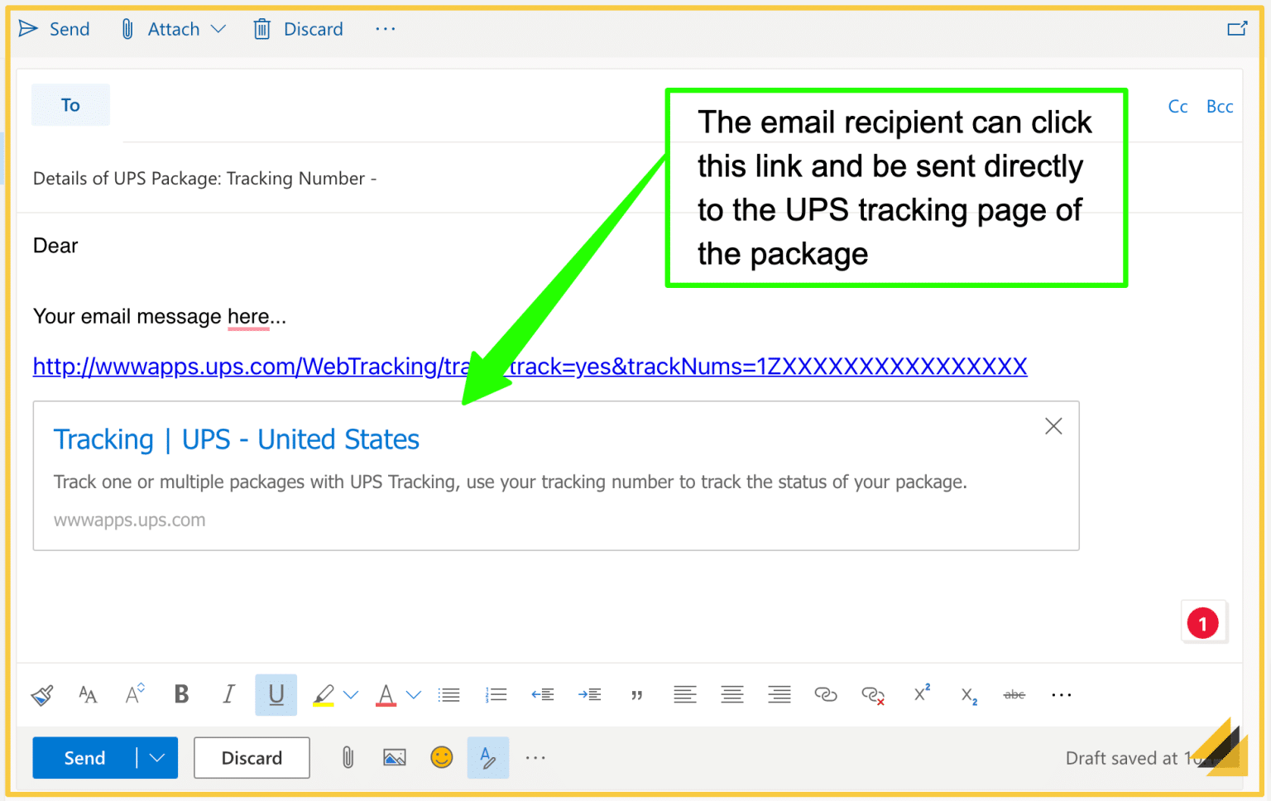The width and height of the screenshot is (1271, 801).
Task: Open top toolbar more options ellipsis
Action: tap(386, 29)
